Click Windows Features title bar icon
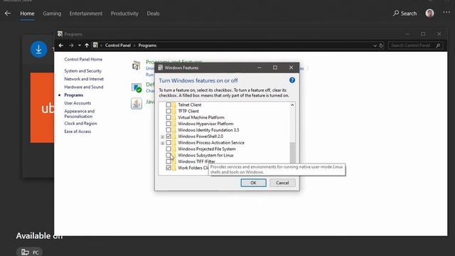The width and height of the screenshot is (455, 256). click(x=160, y=68)
